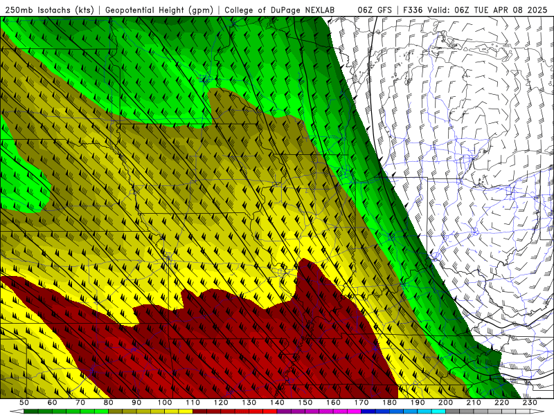The image size is (554, 415).
Task: Click the 160 value on the color scale
Action: (x=333, y=403)
